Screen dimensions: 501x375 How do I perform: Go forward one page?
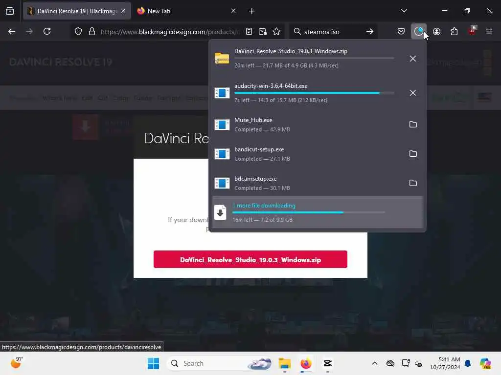point(29,32)
